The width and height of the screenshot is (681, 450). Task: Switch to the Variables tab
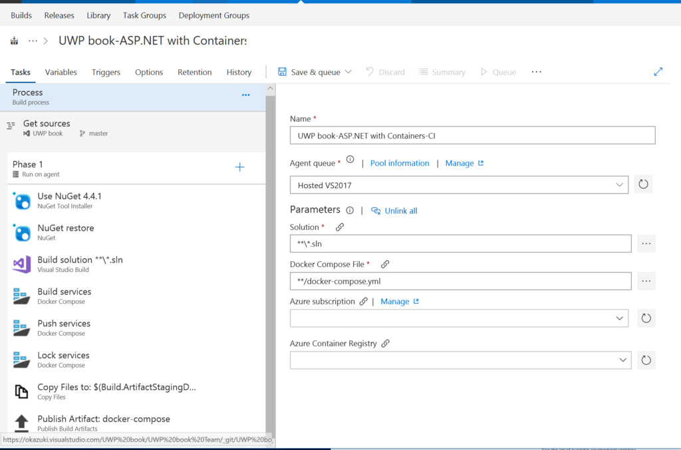[x=61, y=72]
